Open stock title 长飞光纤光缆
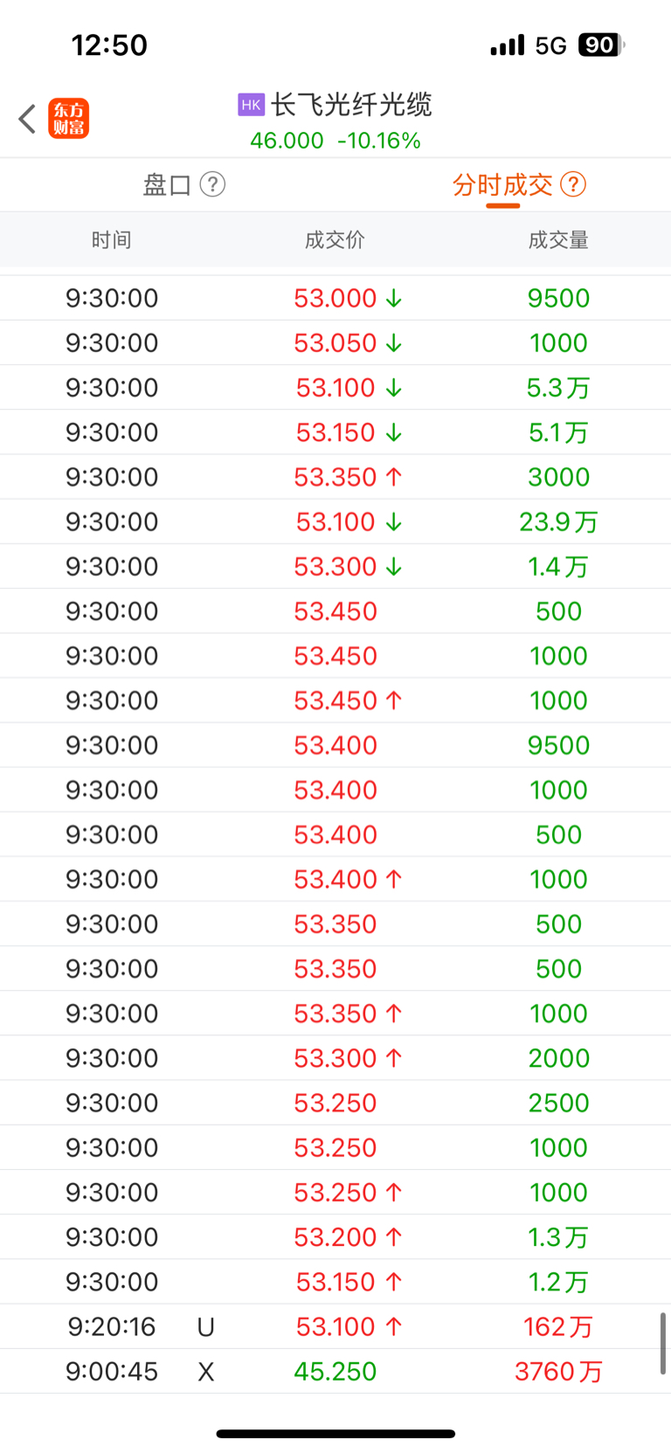Viewport: 671px width, 1453px height. 351,105
